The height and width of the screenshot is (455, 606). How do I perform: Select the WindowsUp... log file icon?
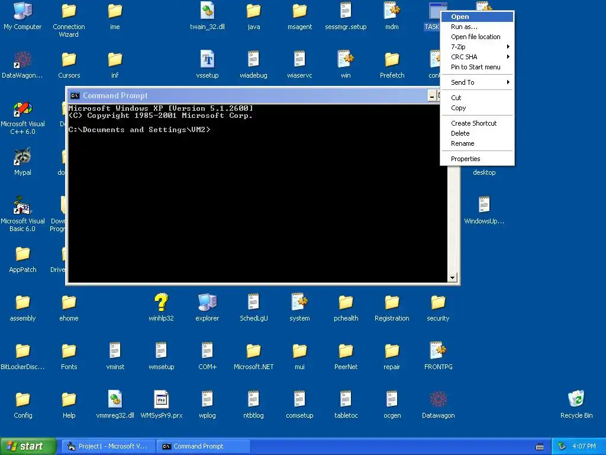[x=484, y=206]
